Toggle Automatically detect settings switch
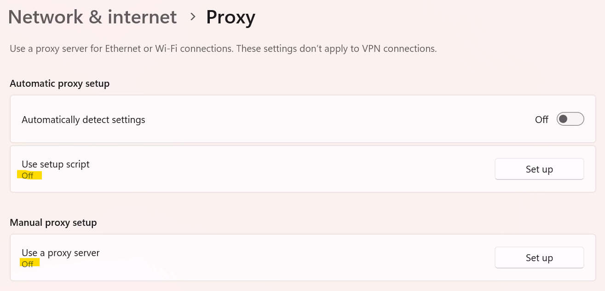Viewport: 605px width, 291px height. [570, 119]
